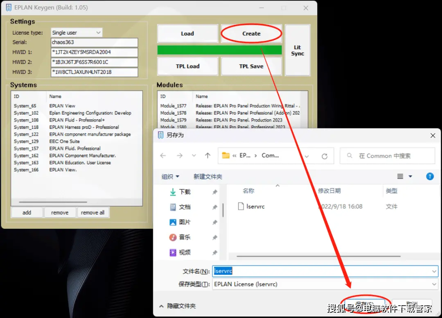This screenshot has height=318, width=442.
Task: Click the HWID 2 input field
Action: [95, 62]
